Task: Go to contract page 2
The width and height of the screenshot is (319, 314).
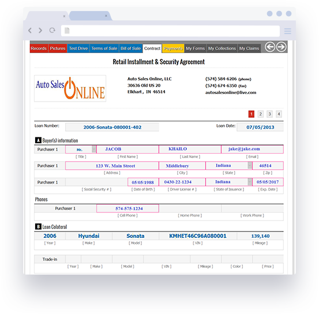Action: 260,114
